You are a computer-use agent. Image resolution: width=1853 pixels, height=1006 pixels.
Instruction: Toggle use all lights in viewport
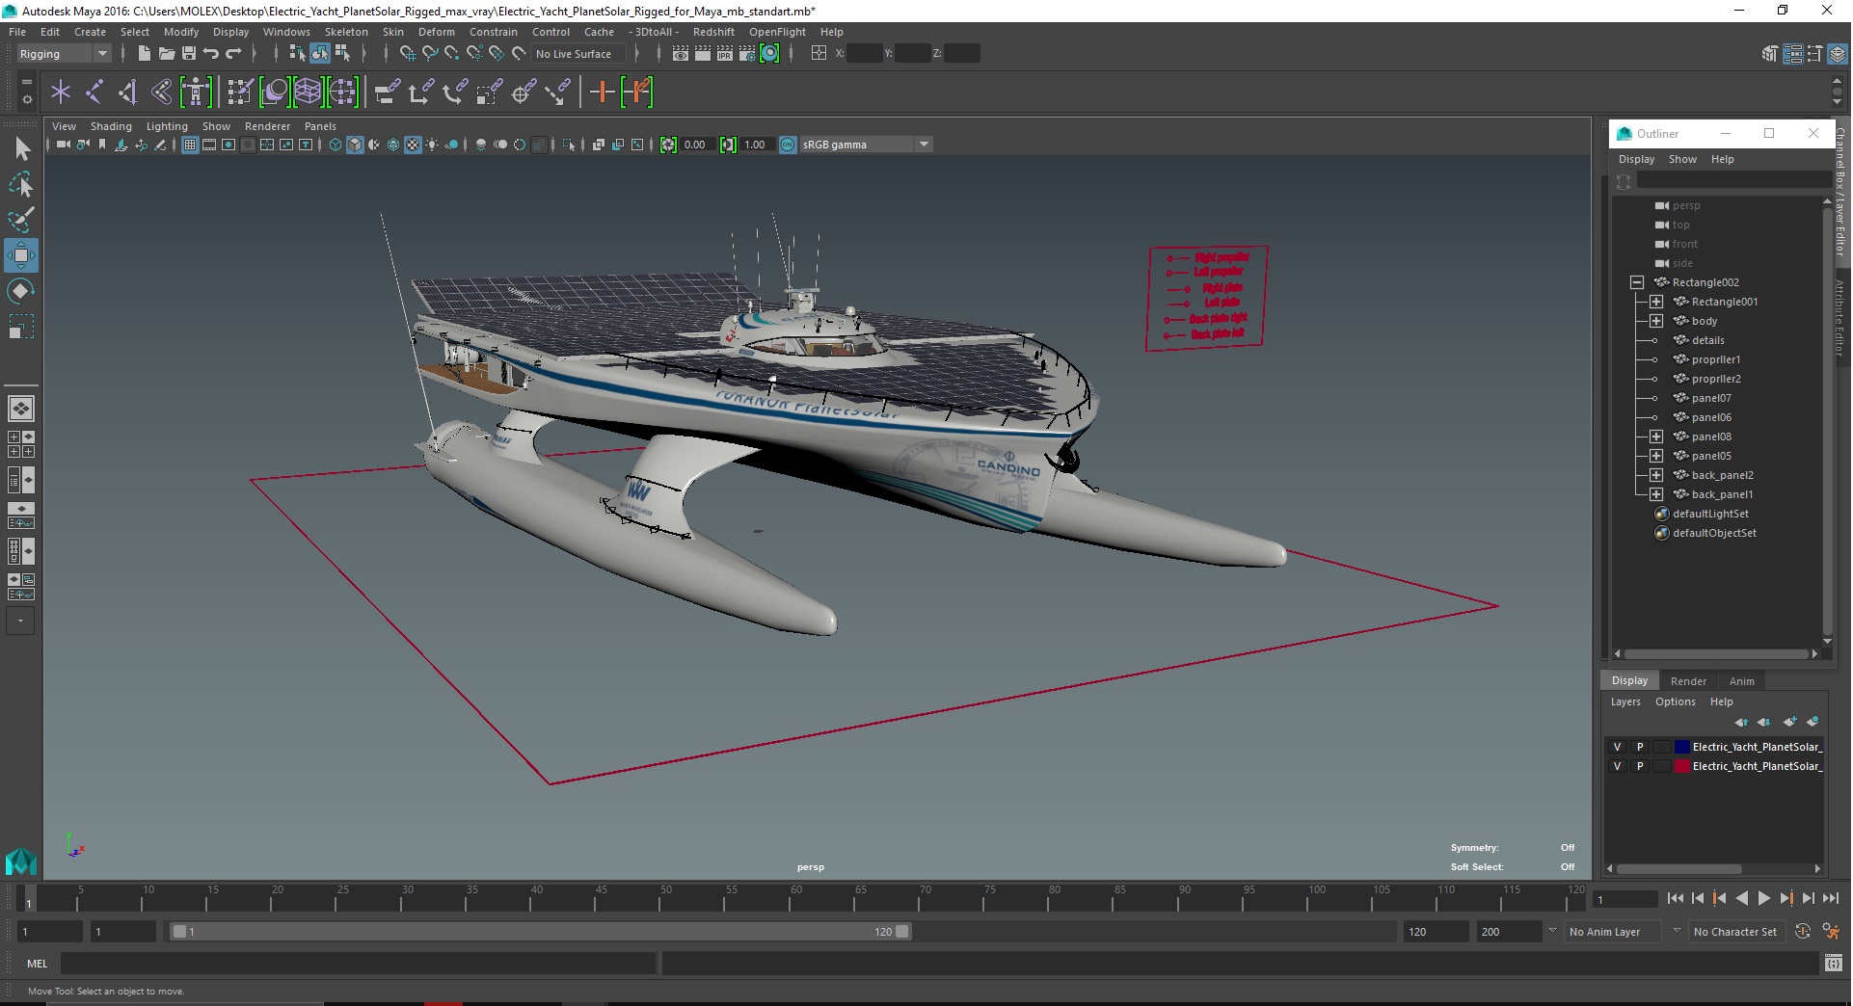432,145
